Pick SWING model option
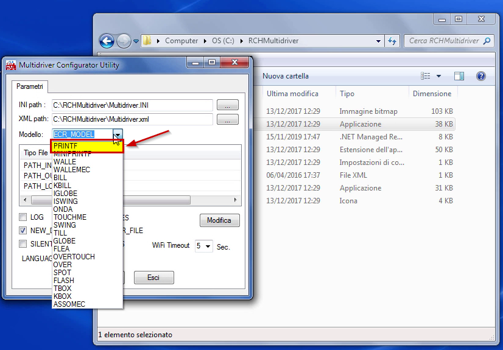The image size is (503, 350). pyautogui.click(x=87, y=225)
